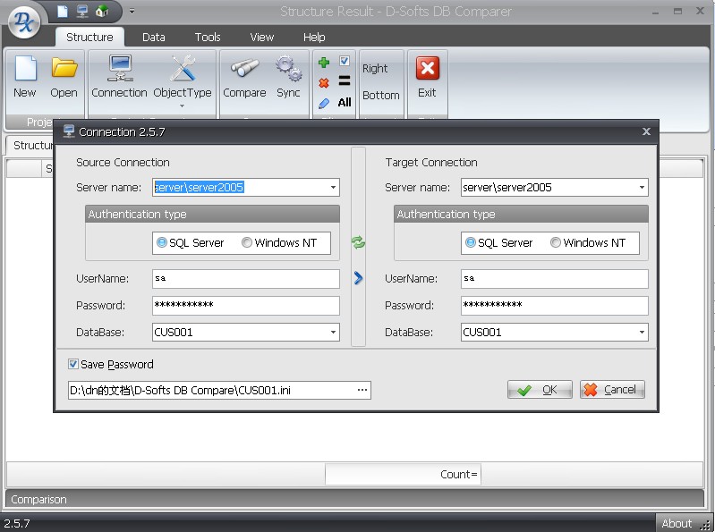Viewport: 715px width, 532px height.
Task: Click the Open folder icon
Action: tap(64, 70)
